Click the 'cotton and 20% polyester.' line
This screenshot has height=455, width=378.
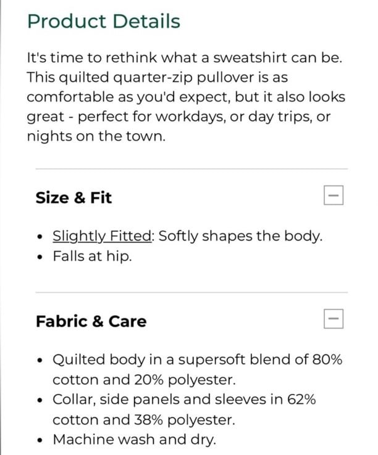[x=144, y=380]
